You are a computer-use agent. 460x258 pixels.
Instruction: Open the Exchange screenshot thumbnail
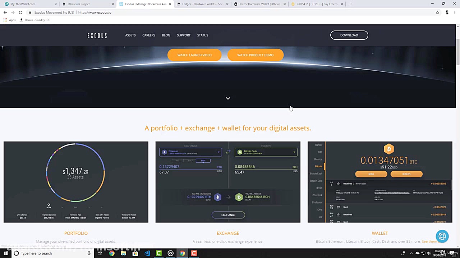tap(228, 182)
